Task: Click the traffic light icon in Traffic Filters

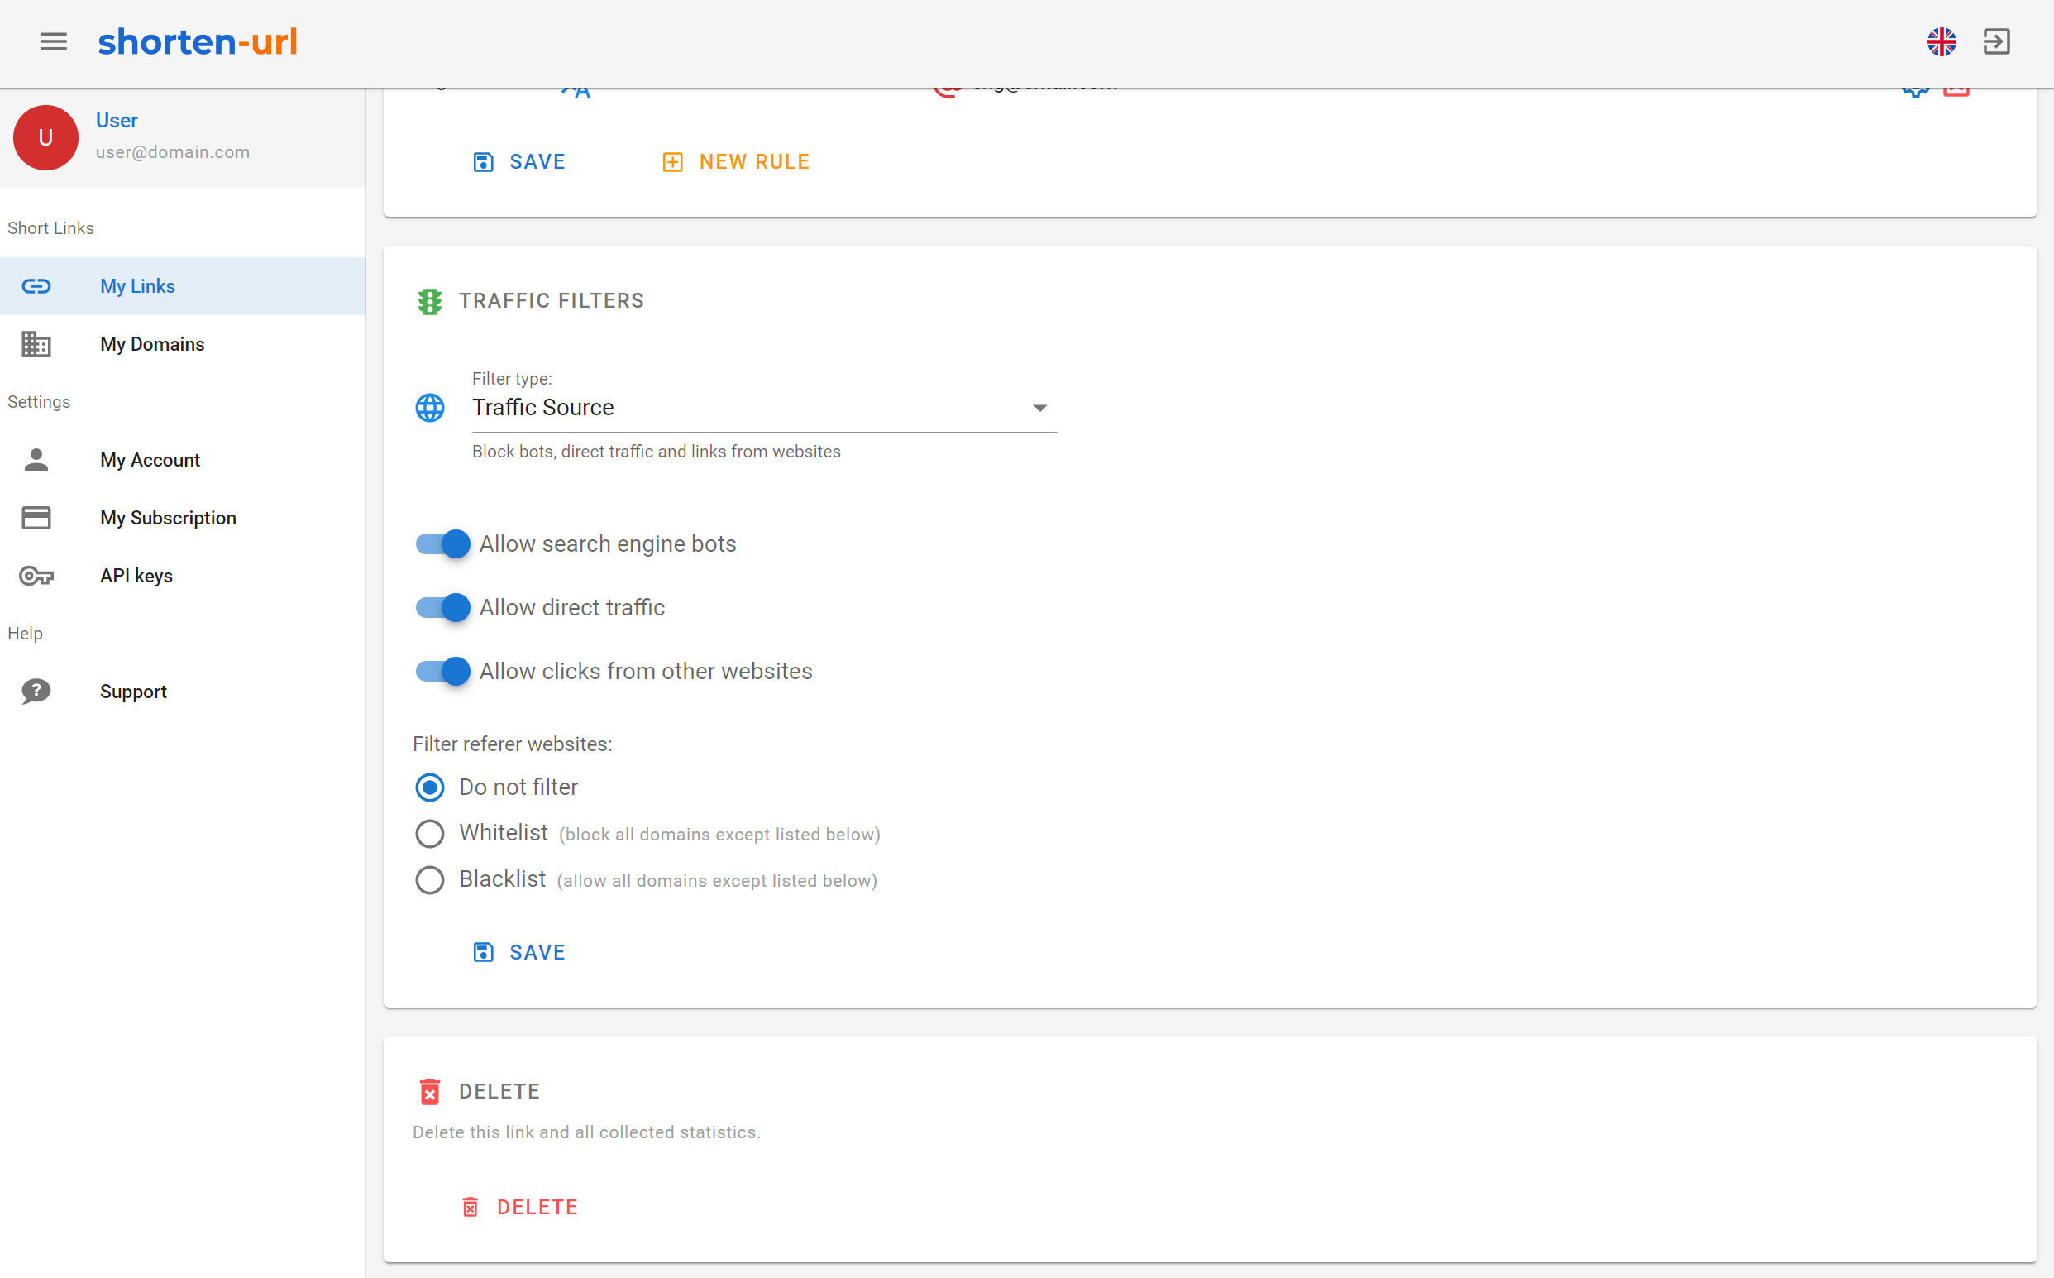Action: (x=430, y=301)
